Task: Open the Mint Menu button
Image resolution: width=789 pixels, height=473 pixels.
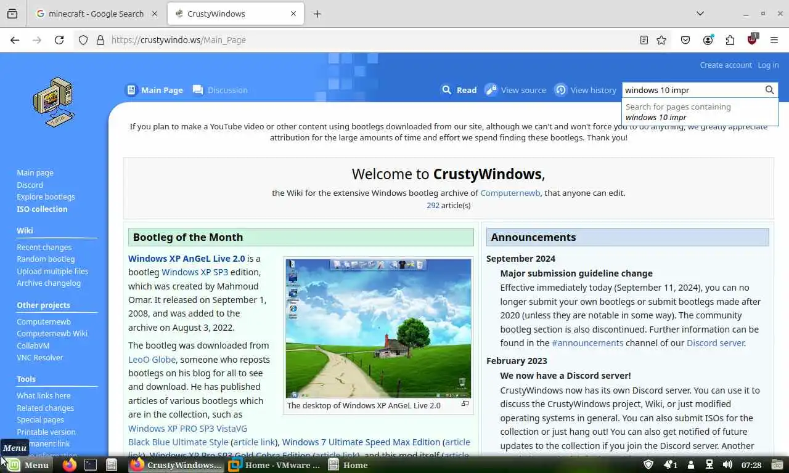Action: click(28, 465)
